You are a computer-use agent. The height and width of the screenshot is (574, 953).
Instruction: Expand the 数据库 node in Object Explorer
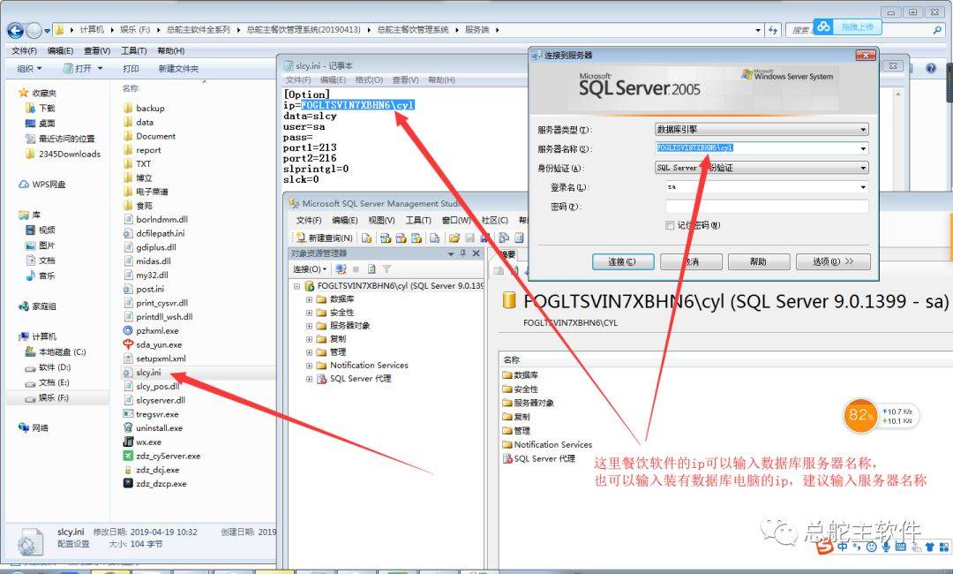coord(309,298)
